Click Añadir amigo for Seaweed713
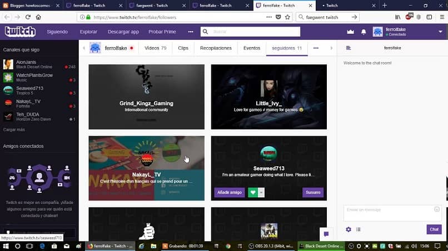448x251 pixels. [230, 192]
